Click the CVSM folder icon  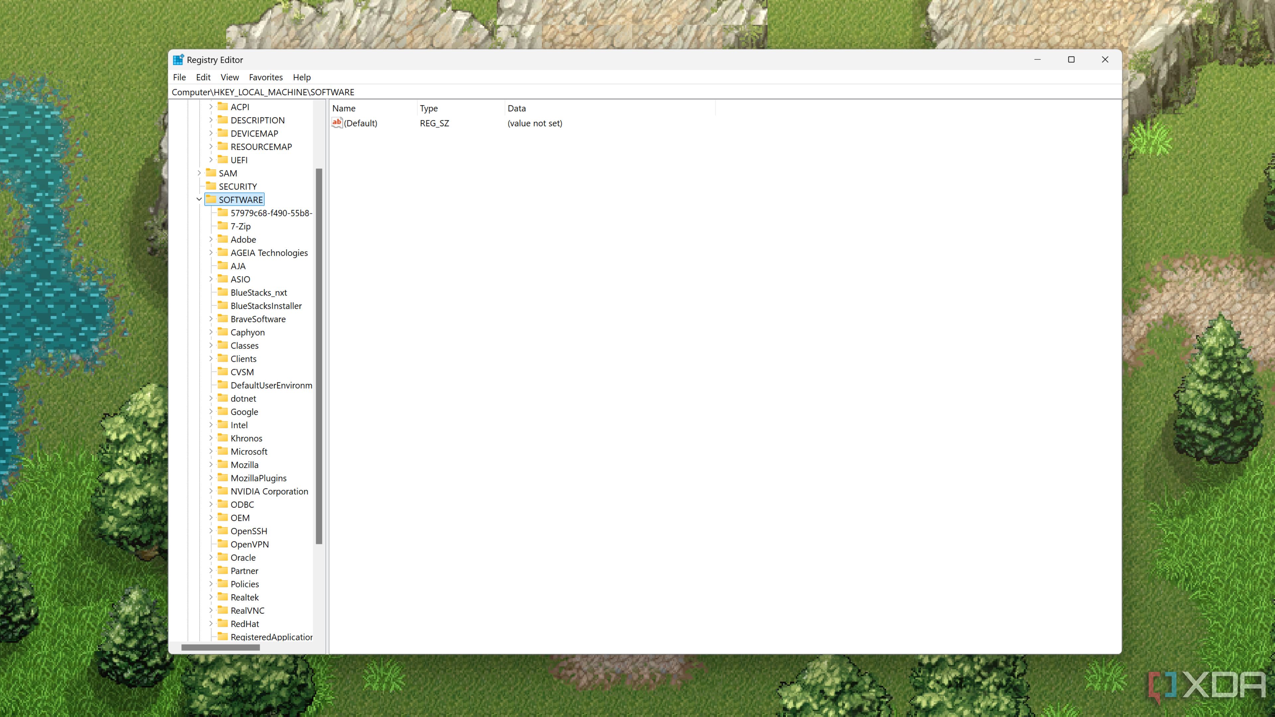tap(223, 372)
